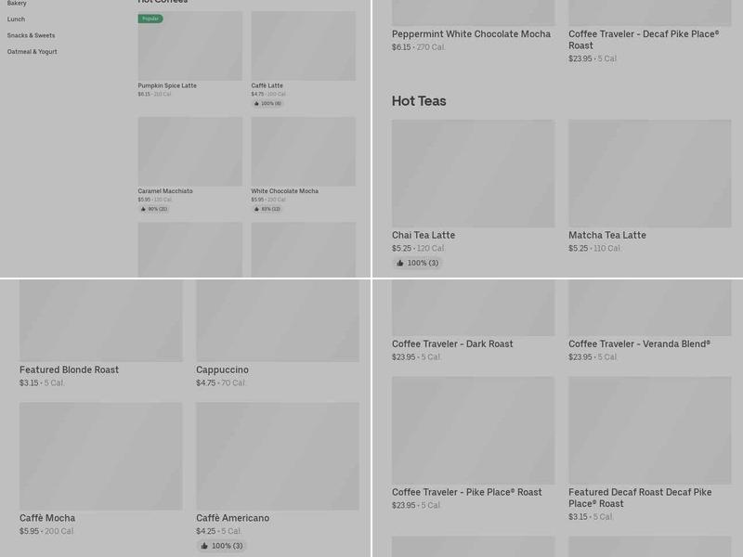Viewport: 743px width, 557px height.
Task: Select the Caffè Latte title
Action: [x=267, y=85]
